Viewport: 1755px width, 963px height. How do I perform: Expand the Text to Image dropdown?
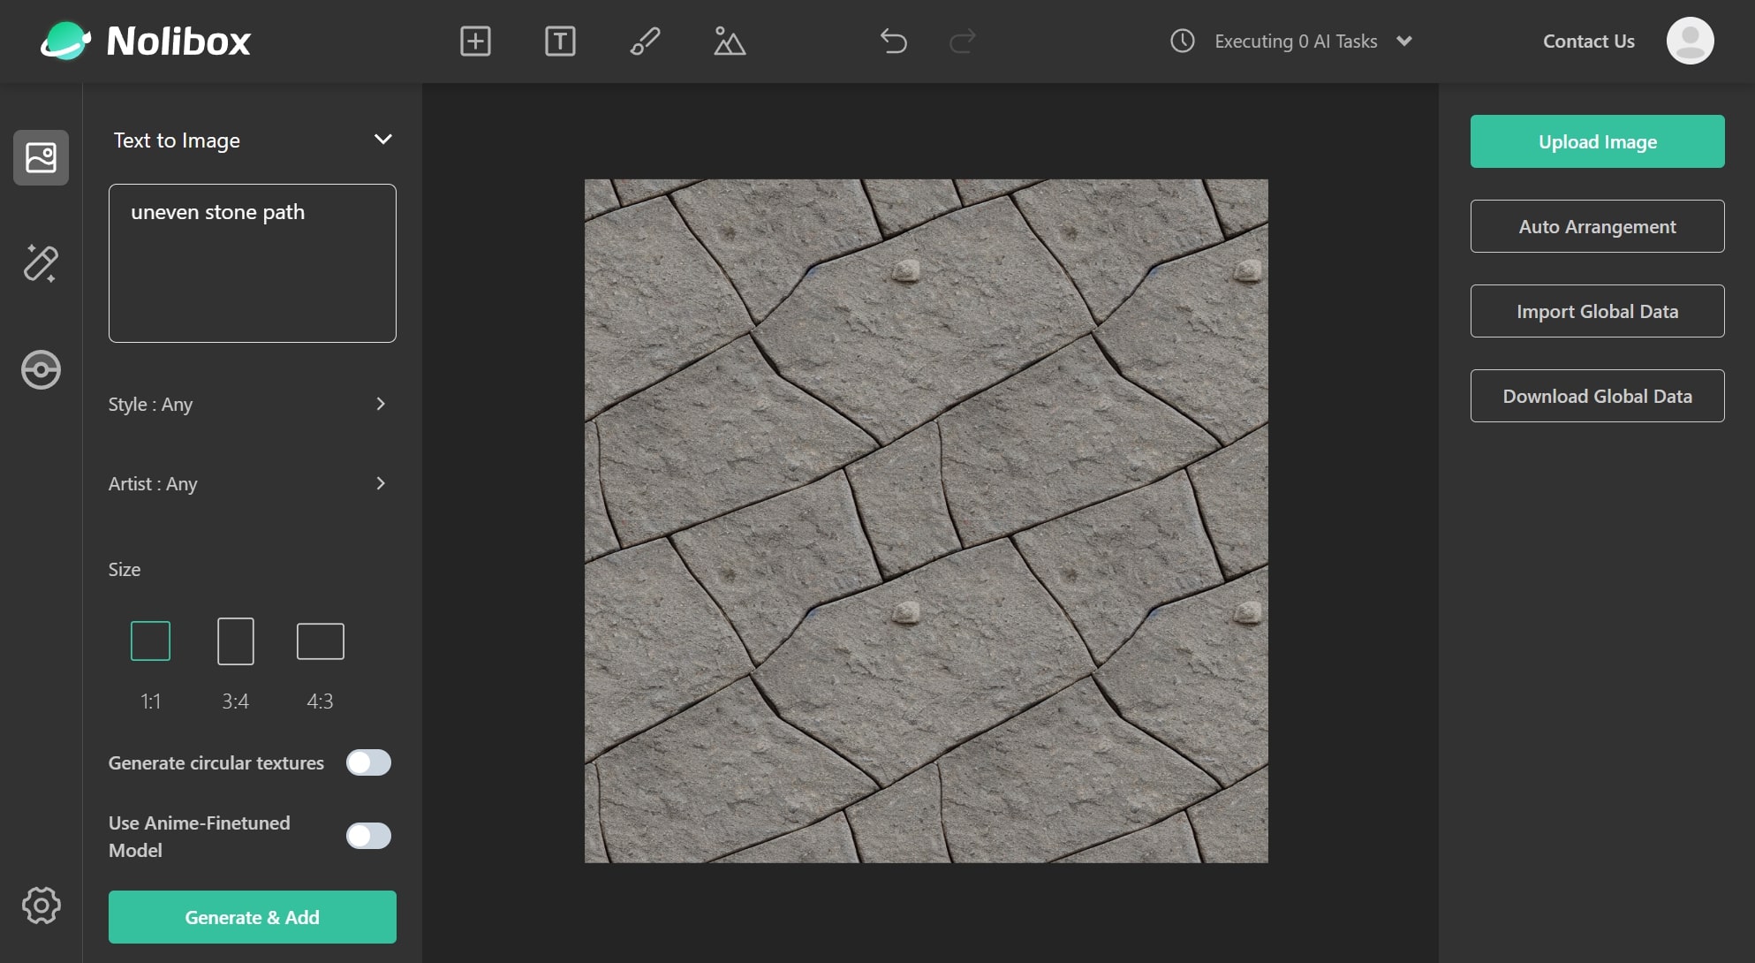tap(382, 140)
